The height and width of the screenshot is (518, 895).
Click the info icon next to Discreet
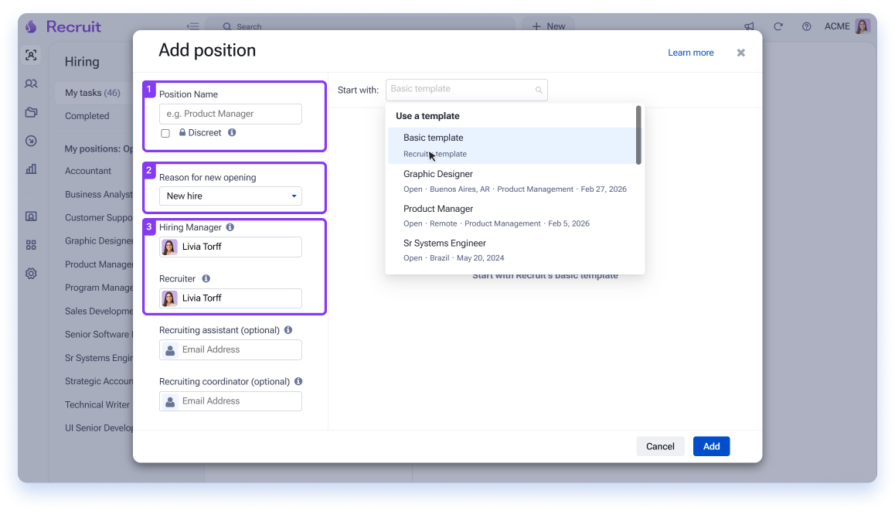(232, 132)
